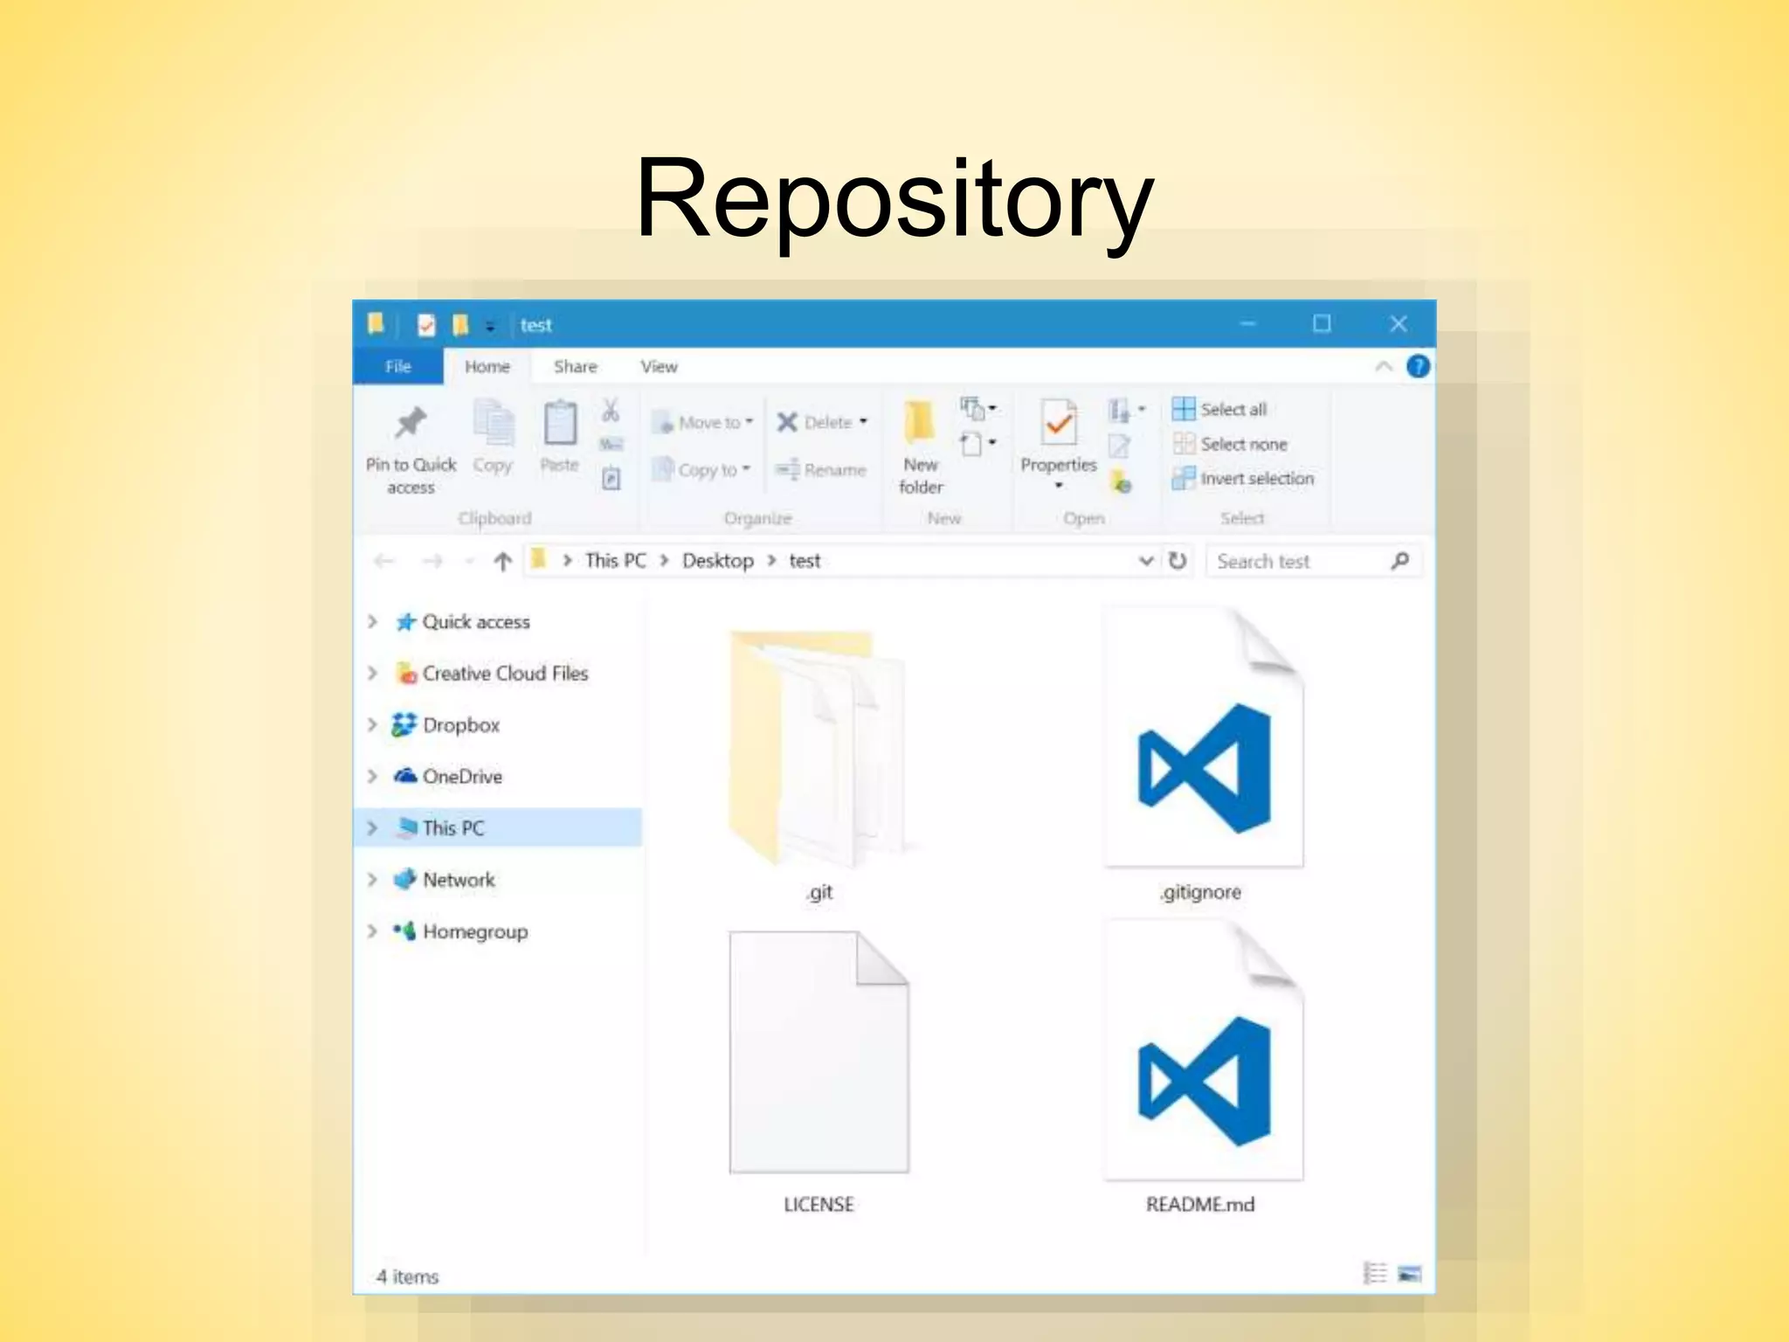Expand the address bar history dropdown
1789x1342 pixels.
pyautogui.click(x=1146, y=561)
